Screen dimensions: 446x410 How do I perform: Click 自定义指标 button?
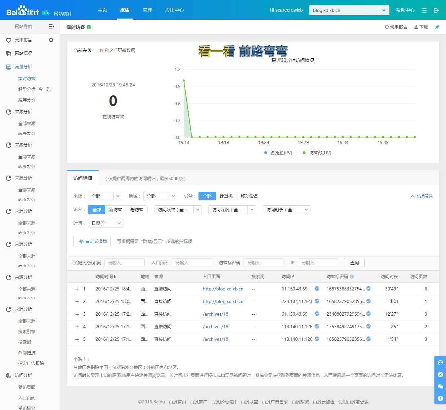click(92, 241)
